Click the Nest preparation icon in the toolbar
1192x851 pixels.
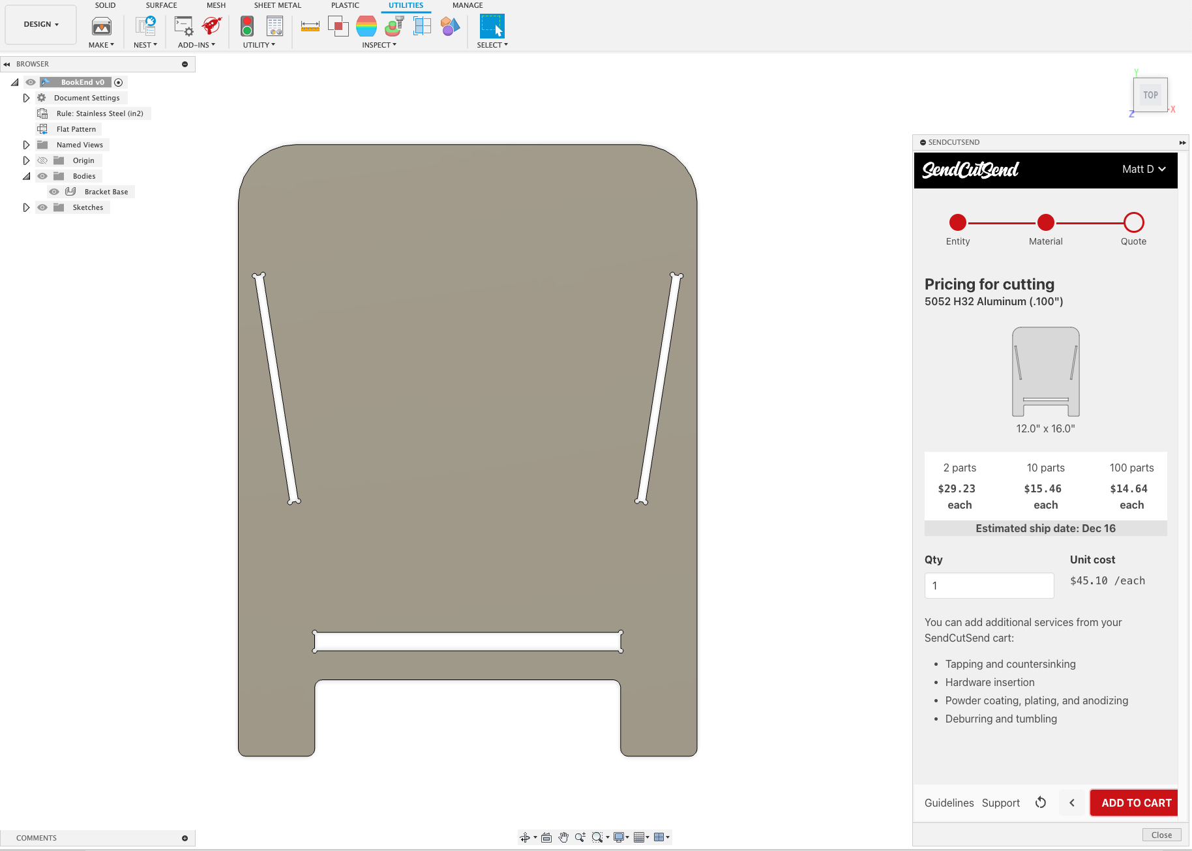145,26
